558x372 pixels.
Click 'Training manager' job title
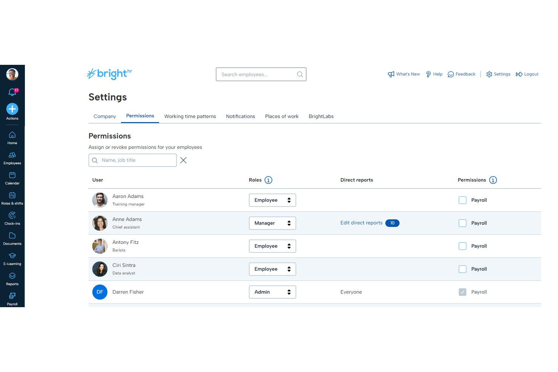pos(129,204)
